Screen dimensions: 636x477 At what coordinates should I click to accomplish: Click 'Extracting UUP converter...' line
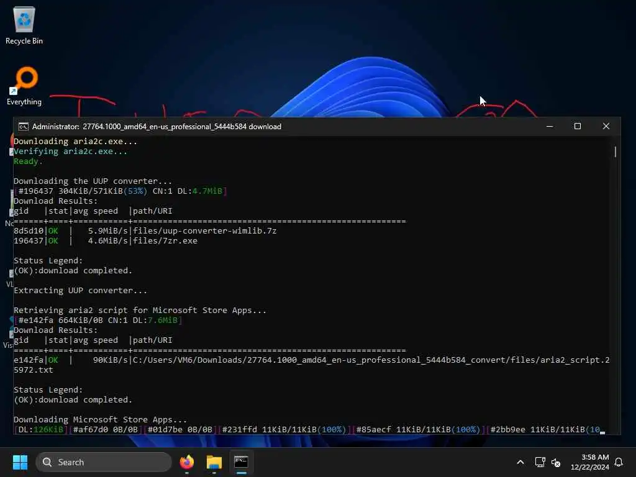tap(80, 291)
